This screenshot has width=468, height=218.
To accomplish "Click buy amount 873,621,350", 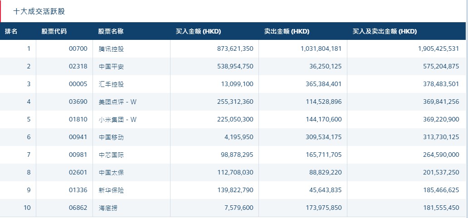I will coord(235,48).
